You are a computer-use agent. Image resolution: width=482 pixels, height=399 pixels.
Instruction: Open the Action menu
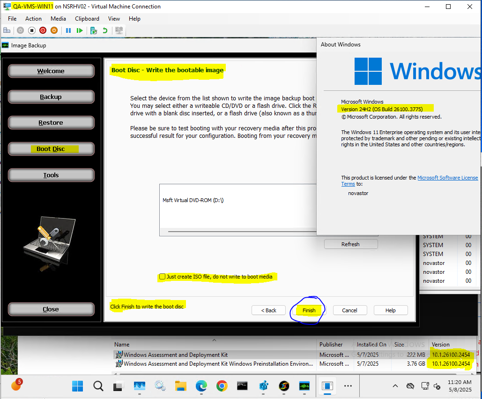34,19
